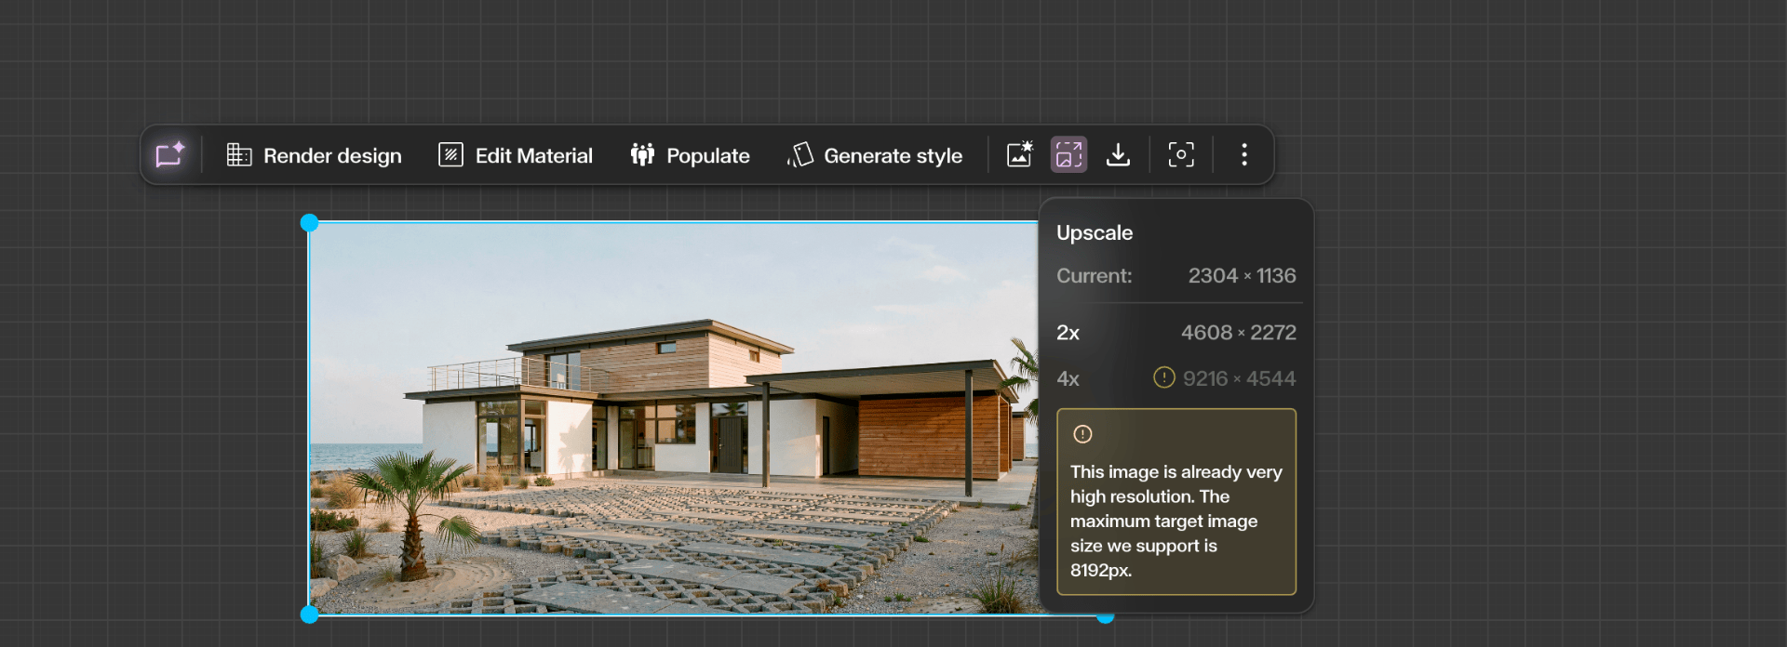Toggle the highlighted Upscale icon
Image resolution: width=1787 pixels, height=647 pixels.
coord(1068,154)
